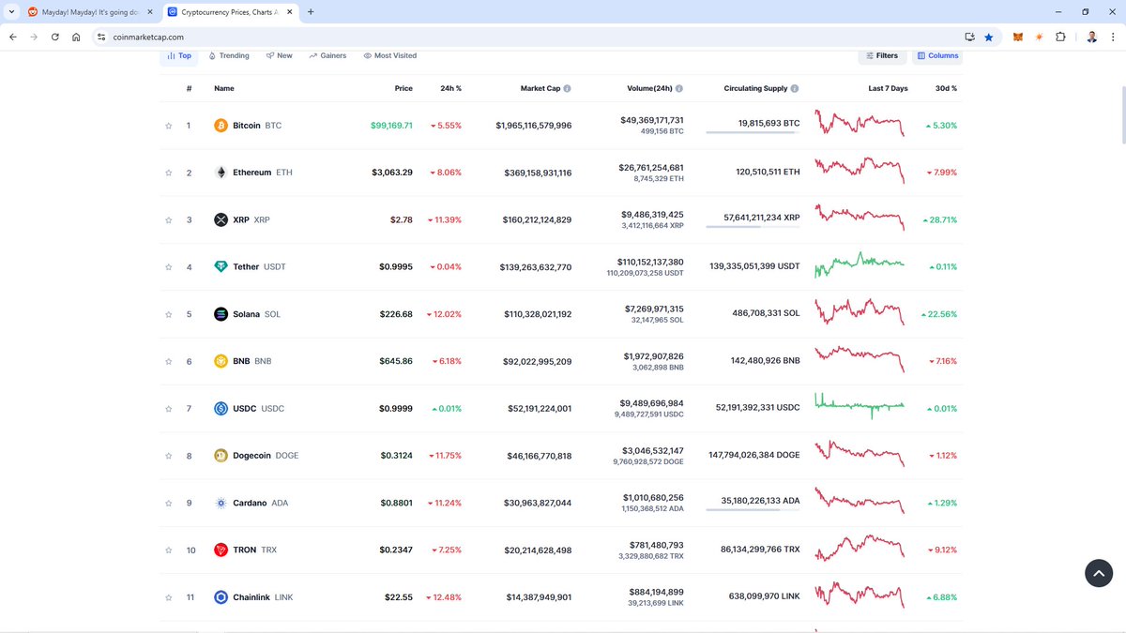Show Circulating Supply info icon
This screenshot has height=633, width=1126.
pyautogui.click(x=795, y=88)
